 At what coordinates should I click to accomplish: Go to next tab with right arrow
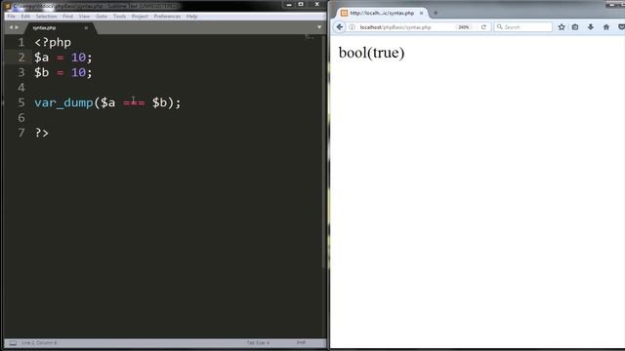coord(17,27)
